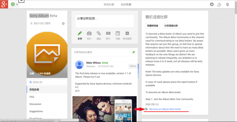Image resolution: width=237 pixels, height=122 pixels.
Task: Open notifications bell in top bar
Action: 212,4
